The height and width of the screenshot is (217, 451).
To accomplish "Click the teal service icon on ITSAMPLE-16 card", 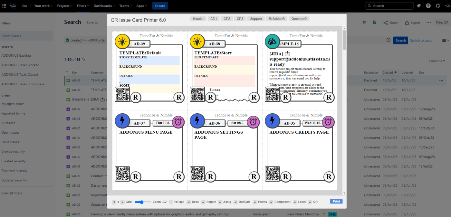I will tap(272, 42).
